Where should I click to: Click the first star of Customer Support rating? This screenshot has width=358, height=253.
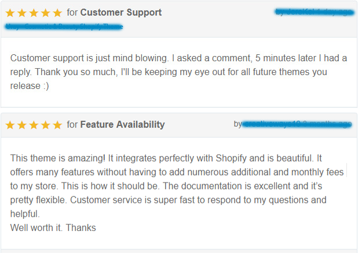pos(10,13)
